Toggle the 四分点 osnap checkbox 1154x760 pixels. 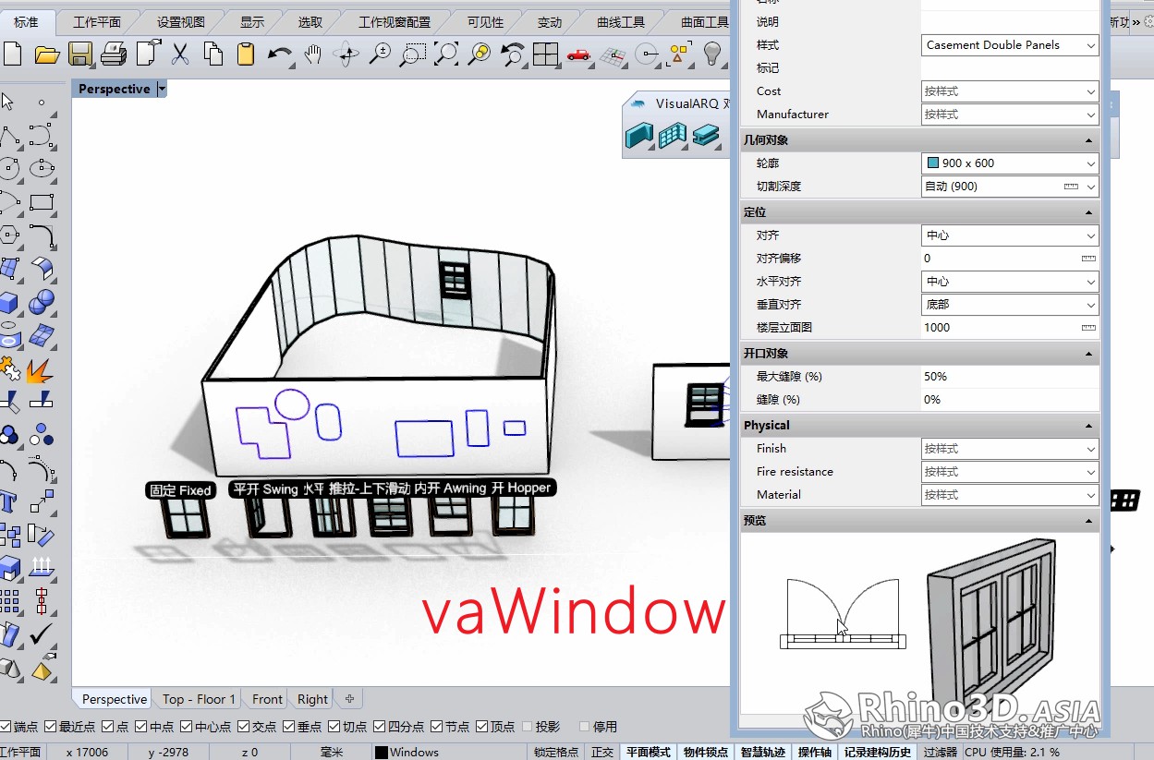[379, 727]
